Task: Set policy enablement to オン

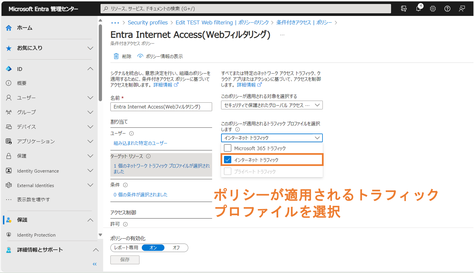Action: [x=153, y=248]
